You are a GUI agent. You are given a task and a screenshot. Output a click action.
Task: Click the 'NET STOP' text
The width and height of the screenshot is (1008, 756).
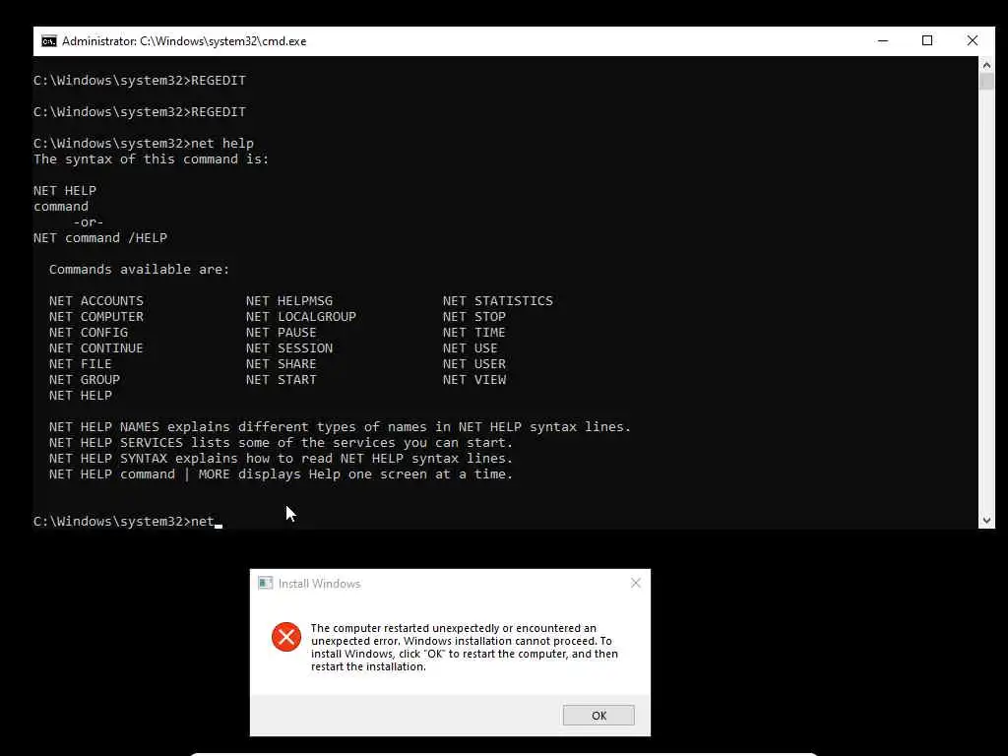click(x=474, y=317)
